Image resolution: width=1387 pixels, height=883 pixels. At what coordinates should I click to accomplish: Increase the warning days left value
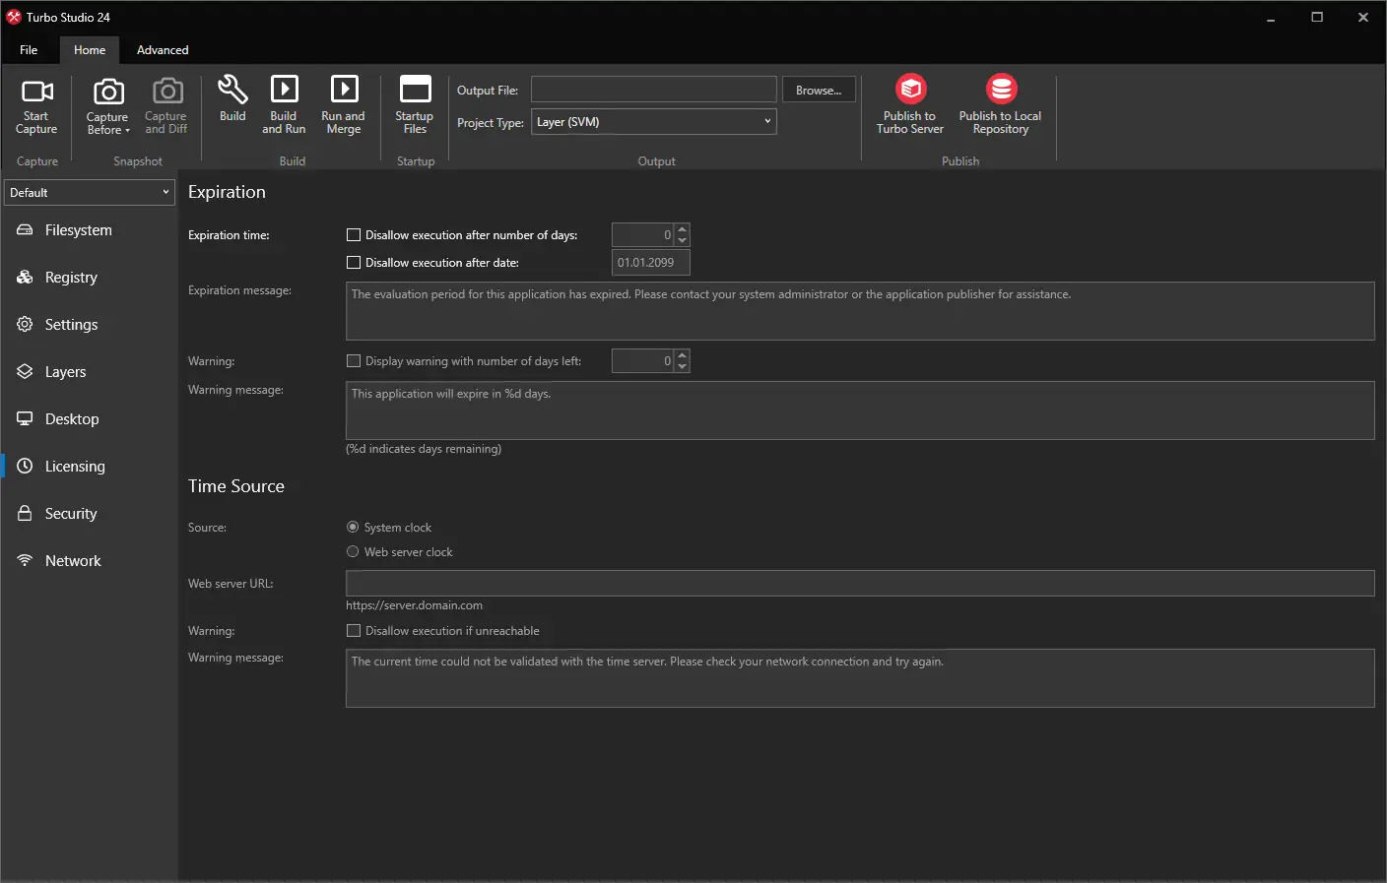[x=683, y=355]
